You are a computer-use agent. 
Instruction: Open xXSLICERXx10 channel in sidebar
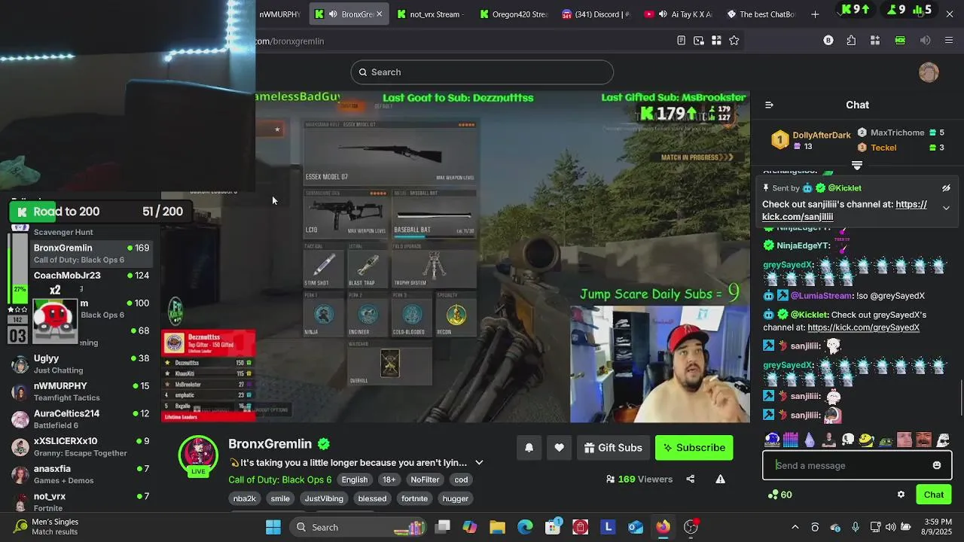coord(81,447)
